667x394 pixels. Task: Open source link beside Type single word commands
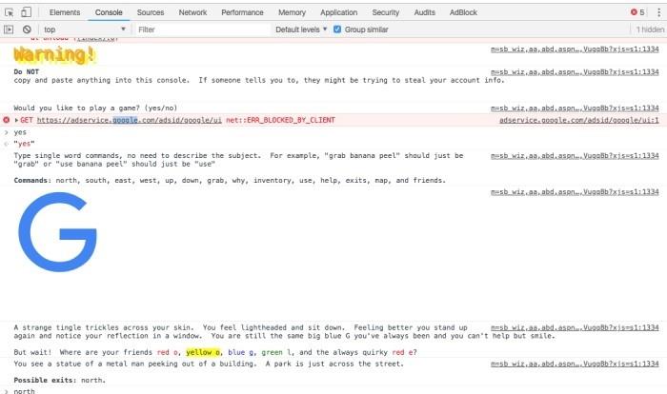575,156
